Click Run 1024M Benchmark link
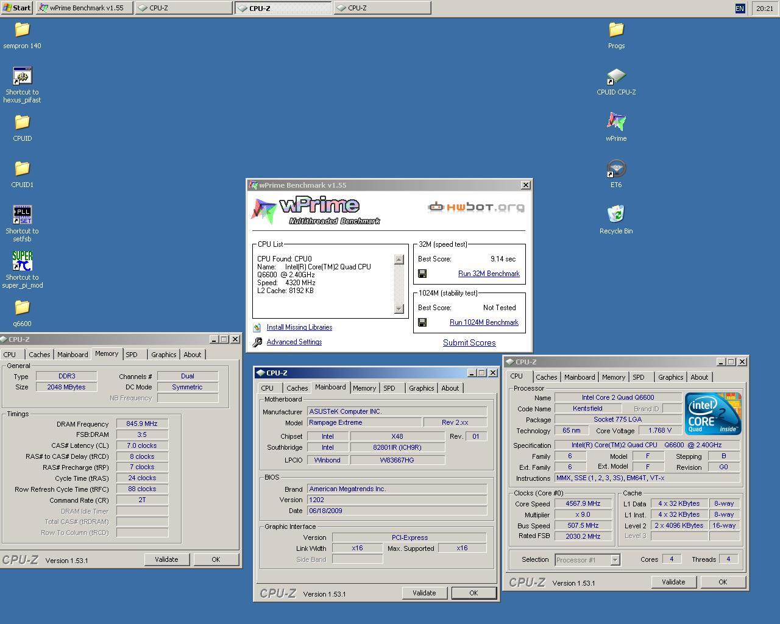Image resolution: width=780 pixels, height=624 pixels. coord(484,322)
